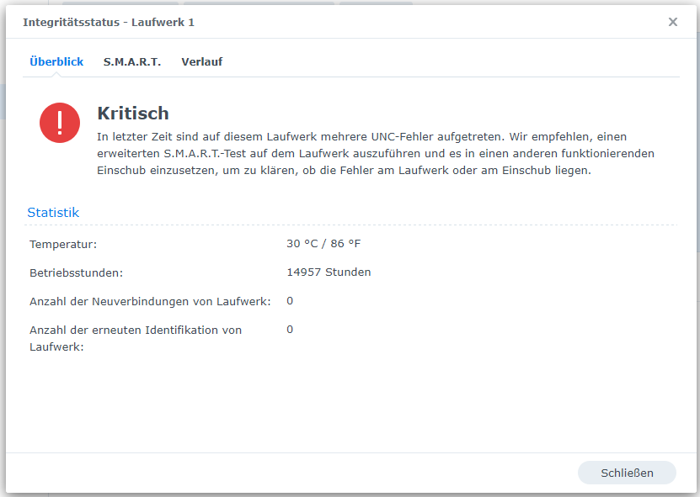
Task: Click the red critical warning icon
Action: pos(60,123)
